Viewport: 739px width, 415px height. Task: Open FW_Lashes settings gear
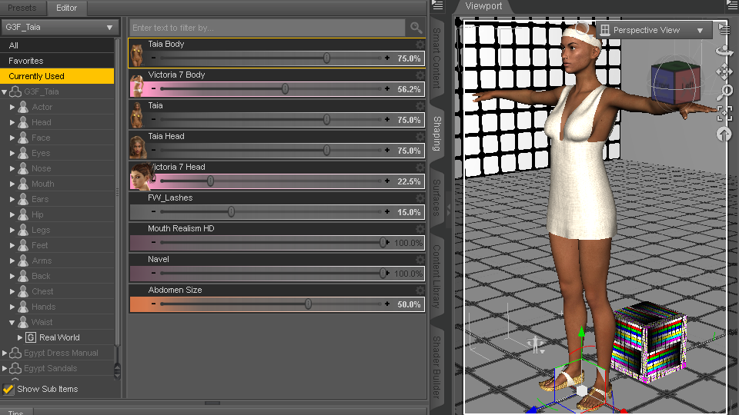click(x=420, y=198)
